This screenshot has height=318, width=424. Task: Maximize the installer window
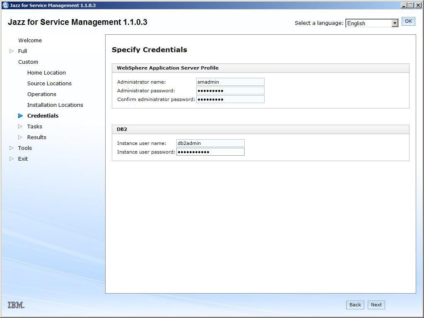click(410, 5)
